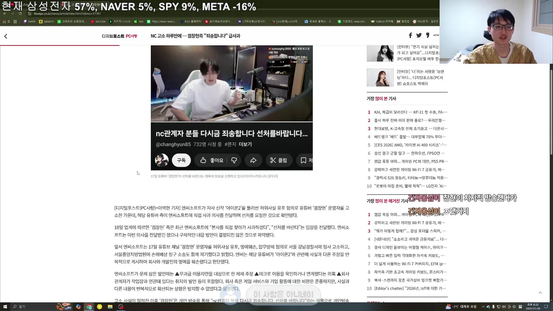This screenshot has width=553, height=311.
Task: Open the seventh most-viewed article about 게이밍 PC의 대안, PS5
Action: (410, 162)
